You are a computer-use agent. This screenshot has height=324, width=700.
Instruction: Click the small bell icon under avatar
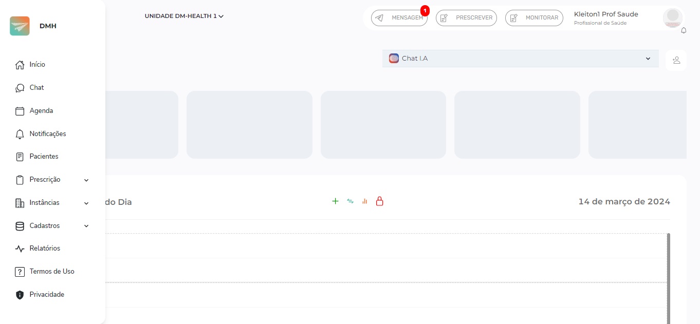(684, 31)
